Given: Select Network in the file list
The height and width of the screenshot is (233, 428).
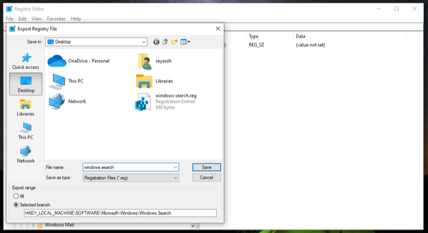Looking at the screenshot, I should pyautogui.click(x=67, y=101).
